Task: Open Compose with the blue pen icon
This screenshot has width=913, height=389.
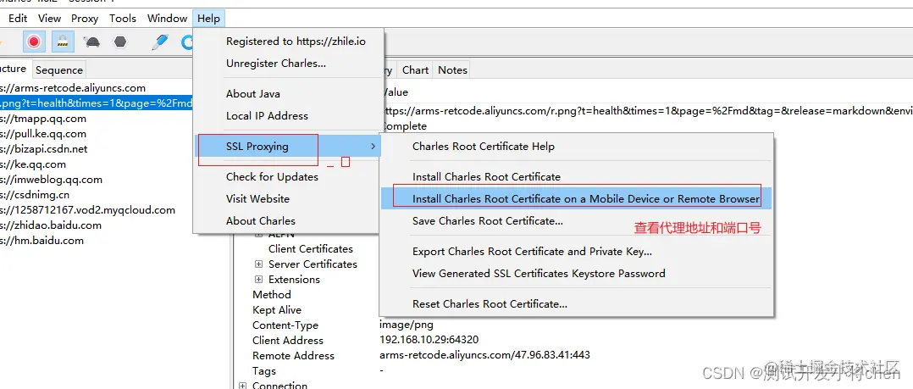Action: [159, 42]
